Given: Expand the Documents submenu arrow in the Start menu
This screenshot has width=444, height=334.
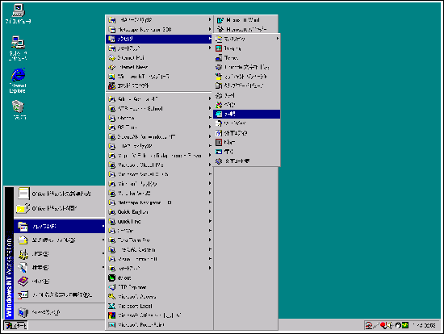Looking at the screenshot, I should click(x=103, y=240).
